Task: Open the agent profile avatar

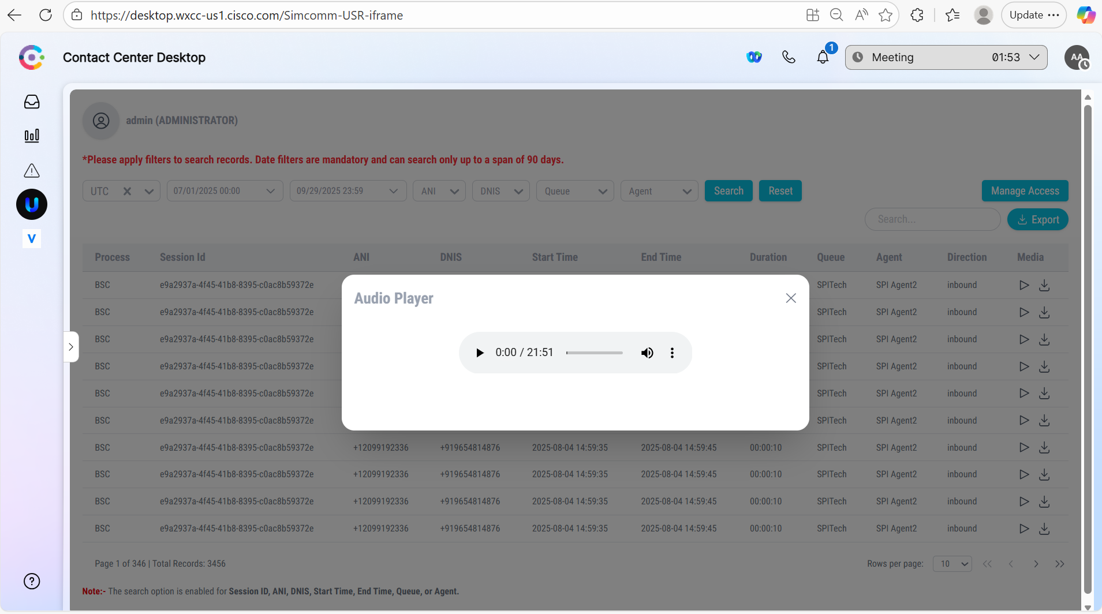Action: click(1076, 57)
